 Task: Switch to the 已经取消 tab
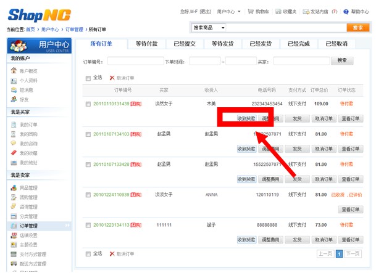(x=336, y=44)
